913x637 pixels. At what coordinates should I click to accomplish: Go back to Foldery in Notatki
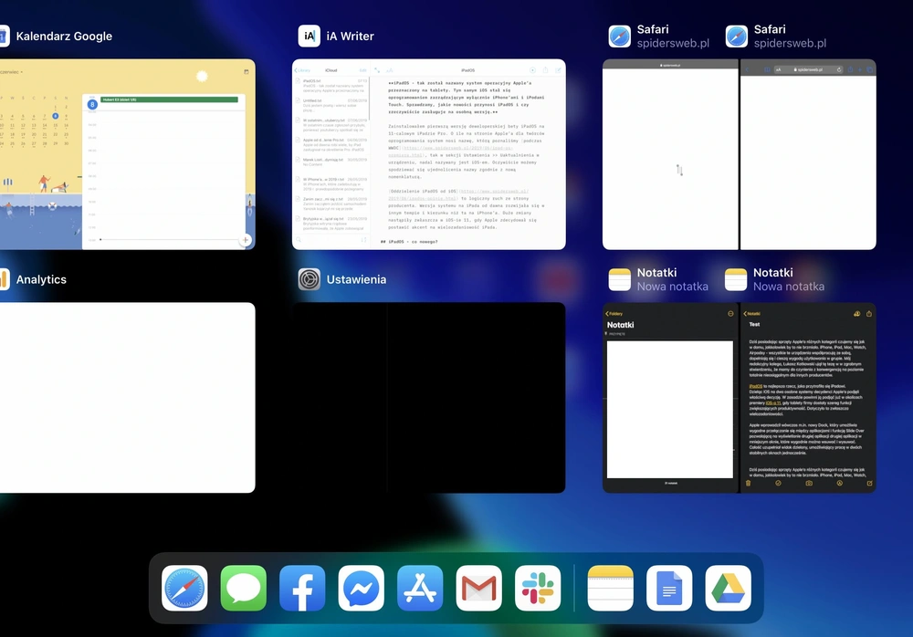(614, 314)
